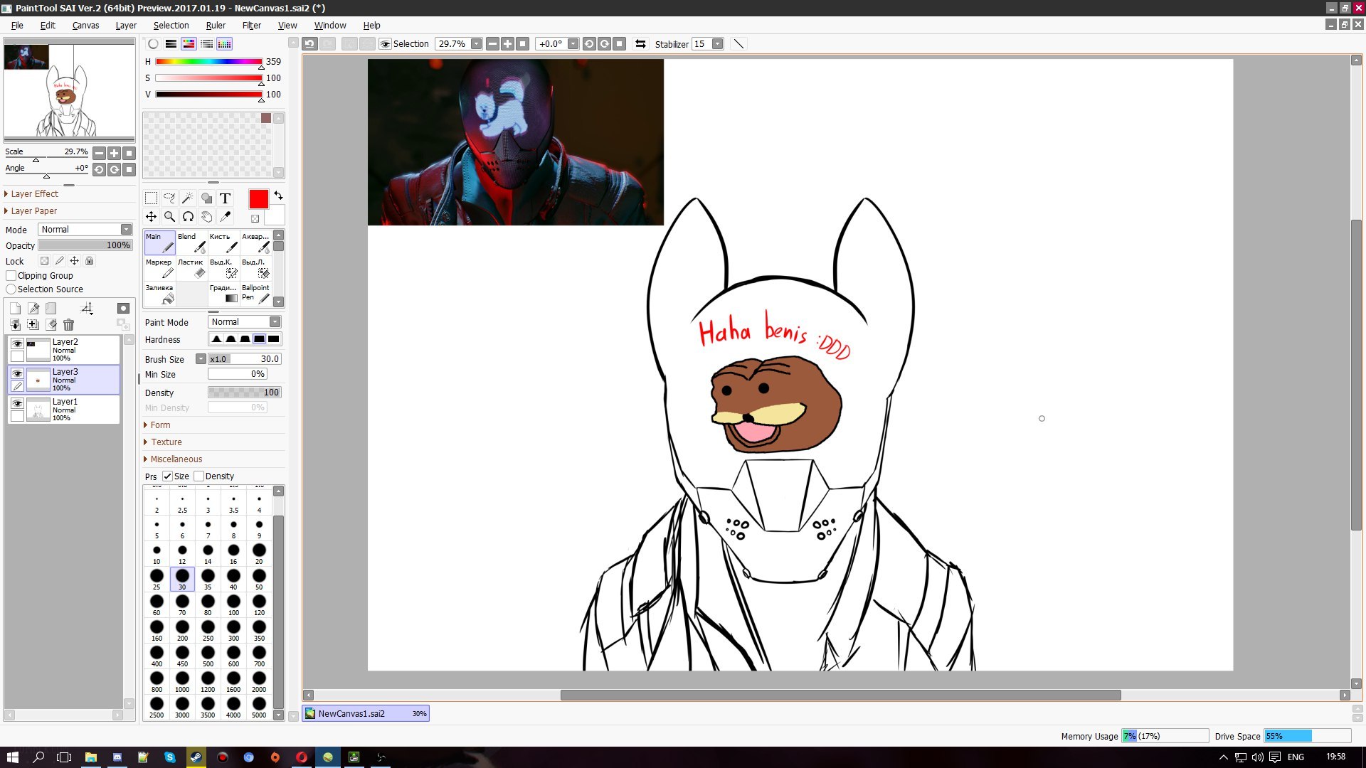1366x768 pixels.
Task: Hide Layer2 using its eye icon
Action: pos(18,343)
